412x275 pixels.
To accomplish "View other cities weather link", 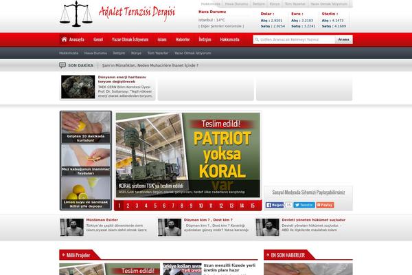I will pos(221,26).
